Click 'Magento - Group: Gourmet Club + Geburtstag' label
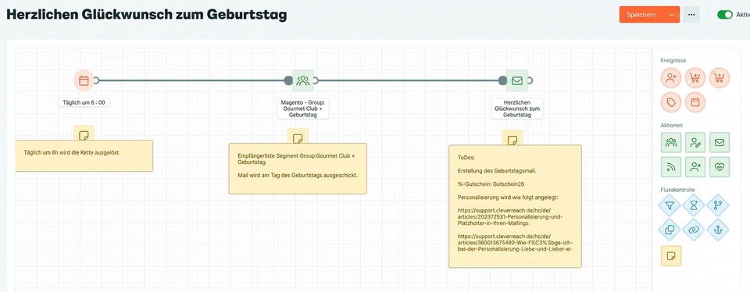Screen dimensions: 750x292 tap(303, 109)
